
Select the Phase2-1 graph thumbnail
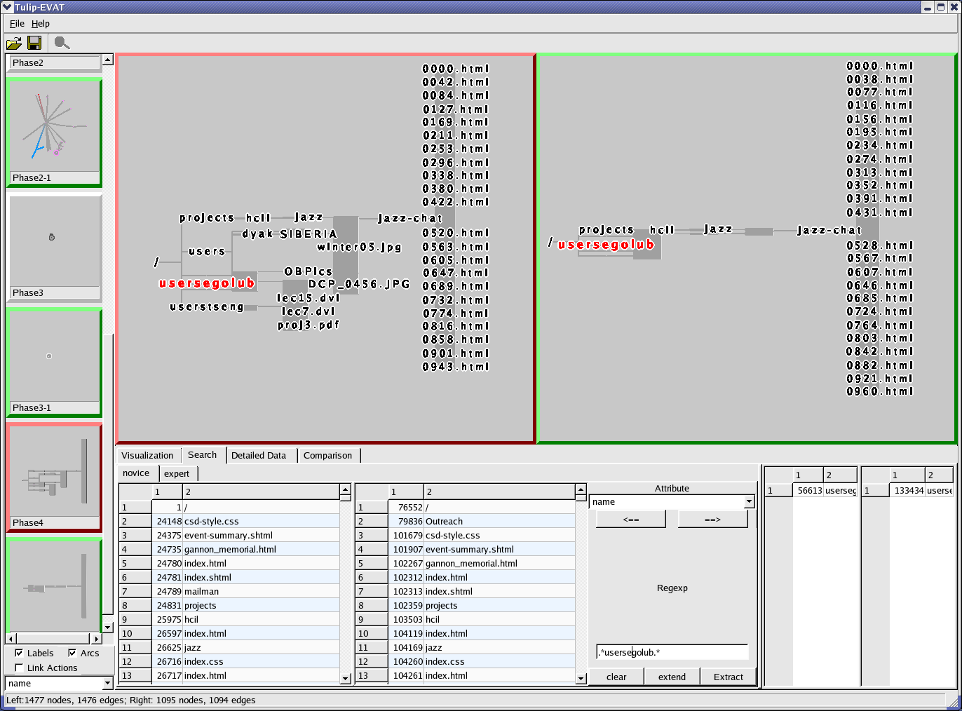[54, 126]
